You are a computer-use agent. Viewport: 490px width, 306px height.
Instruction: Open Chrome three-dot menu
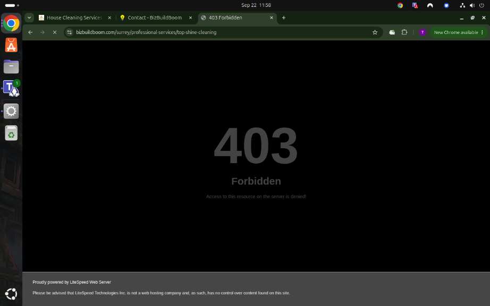[482, 32]
